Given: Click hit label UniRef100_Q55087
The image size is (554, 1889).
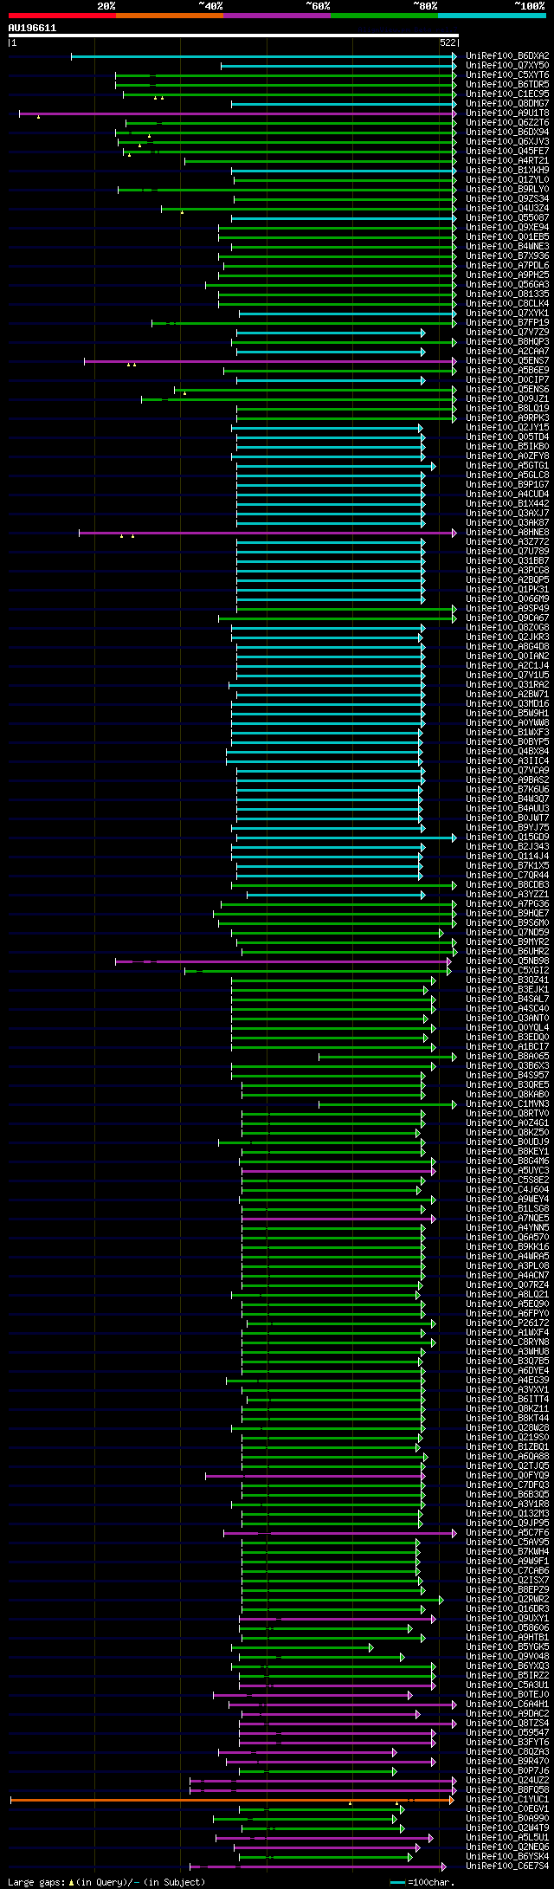Looking at the screenshot, I should point(507,217).
